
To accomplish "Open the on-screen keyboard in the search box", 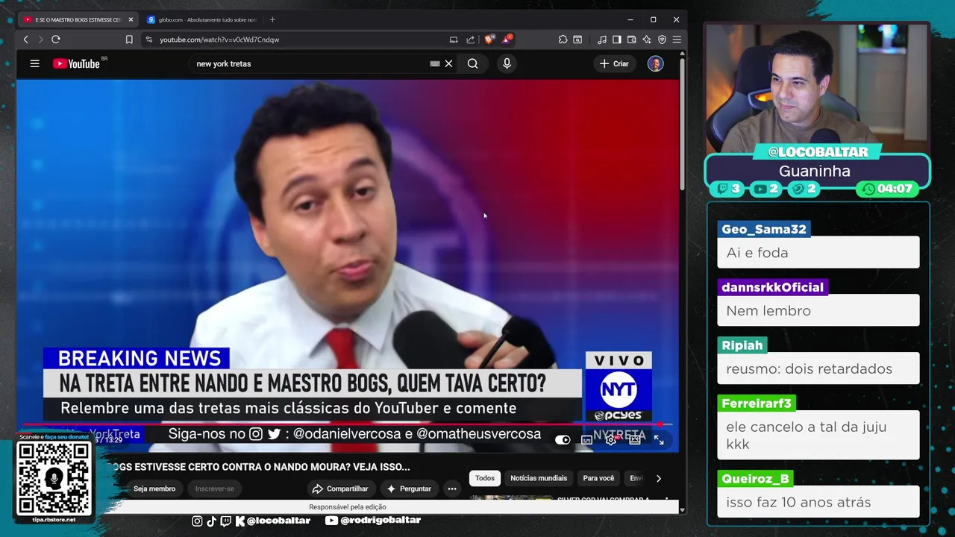I will pyautogui.click(x=435, y=63).
